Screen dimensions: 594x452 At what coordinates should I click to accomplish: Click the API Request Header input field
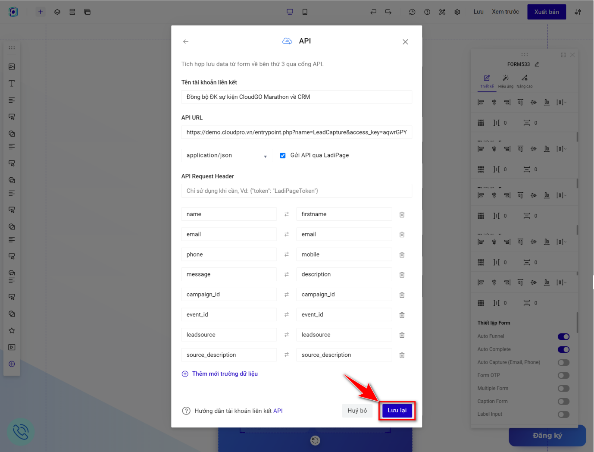click(x=297, y=191)
